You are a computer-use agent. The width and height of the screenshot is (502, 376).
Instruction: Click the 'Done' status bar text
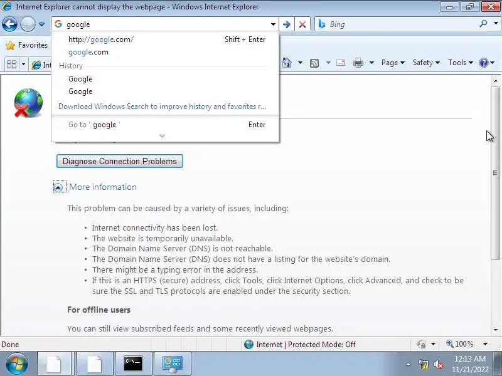[x=10, y=344]
